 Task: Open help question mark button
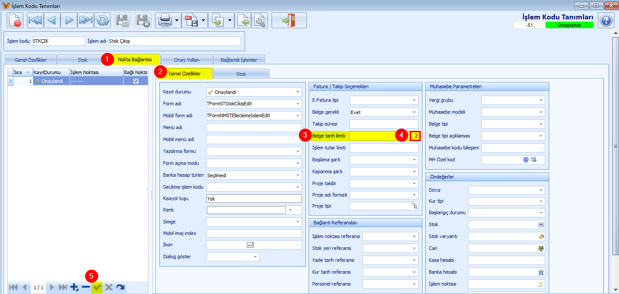click(606, 21)
